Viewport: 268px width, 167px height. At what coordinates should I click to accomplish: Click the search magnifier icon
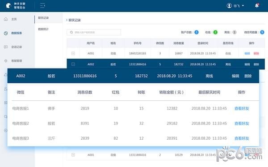pyautogui.click(x=71, y=32)
